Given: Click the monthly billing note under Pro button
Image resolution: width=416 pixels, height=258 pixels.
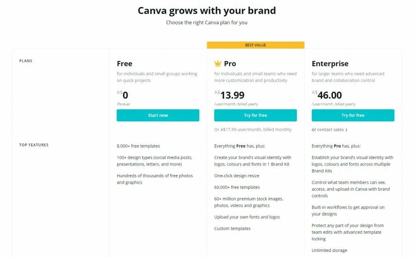Looking at the screenshot, I should pyautogui.click(x=256, y=129).
